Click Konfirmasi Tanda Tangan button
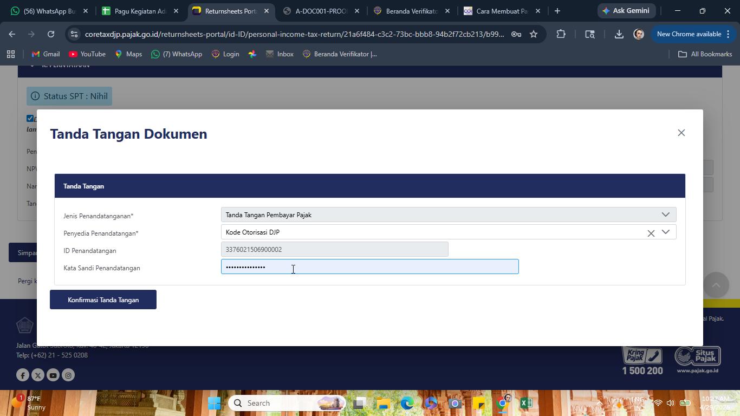740x416 pixels. (x=103, y=300)
